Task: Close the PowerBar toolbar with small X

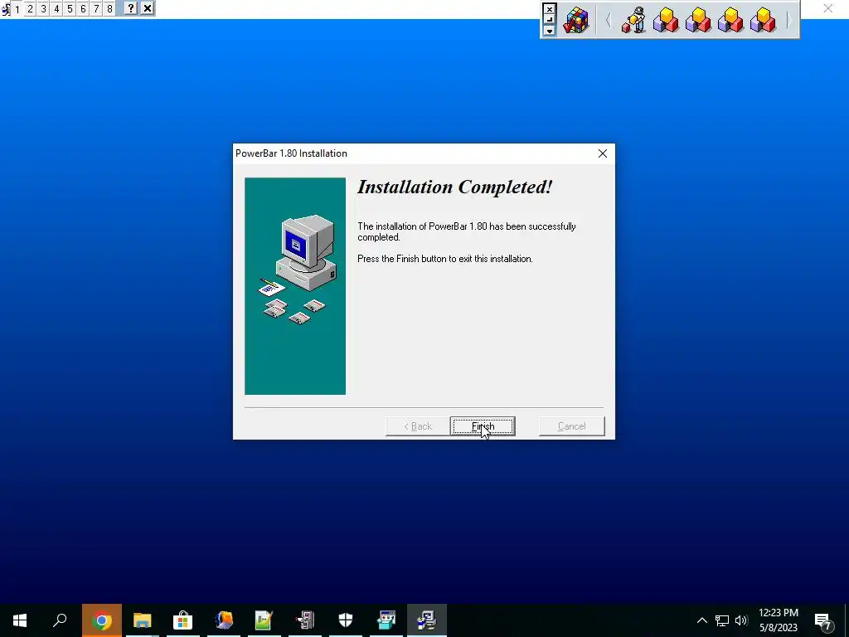Action: [549, 9]
